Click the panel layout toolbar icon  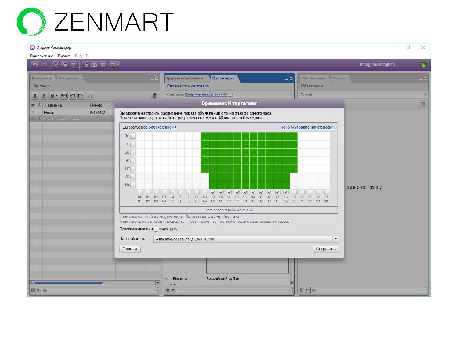[113, 65]
